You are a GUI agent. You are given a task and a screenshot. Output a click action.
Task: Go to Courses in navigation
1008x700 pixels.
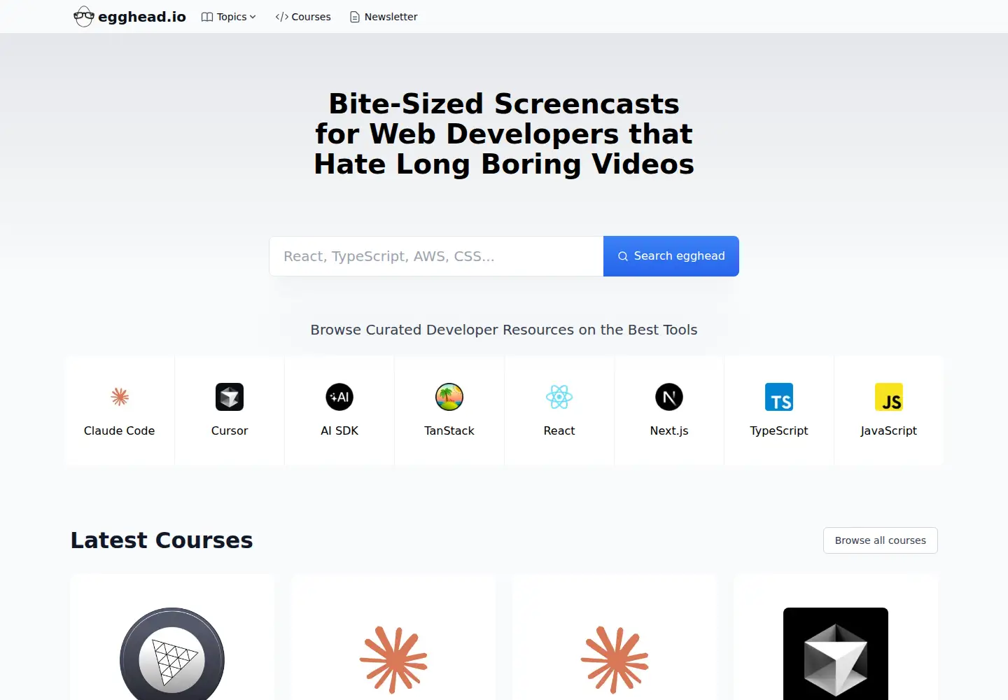(303, 17)
